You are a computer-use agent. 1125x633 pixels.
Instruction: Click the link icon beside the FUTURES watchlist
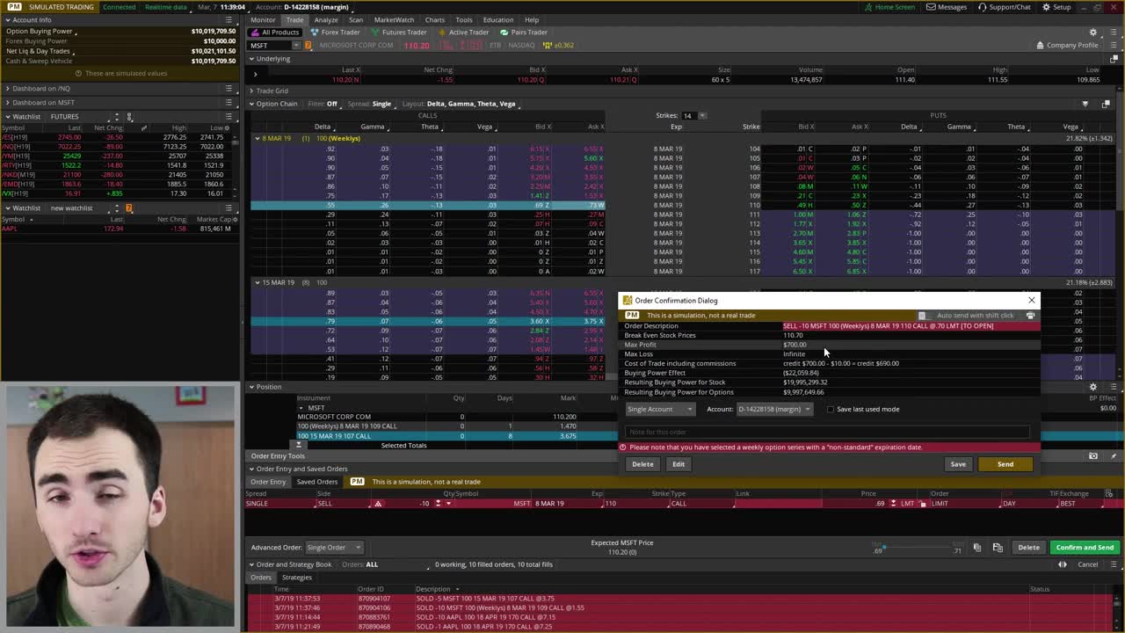coord(129,116)
